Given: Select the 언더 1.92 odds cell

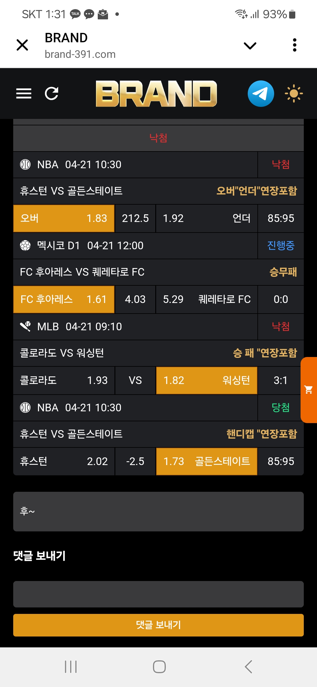Looking at the screenshot, I should [x=207, y=218].
